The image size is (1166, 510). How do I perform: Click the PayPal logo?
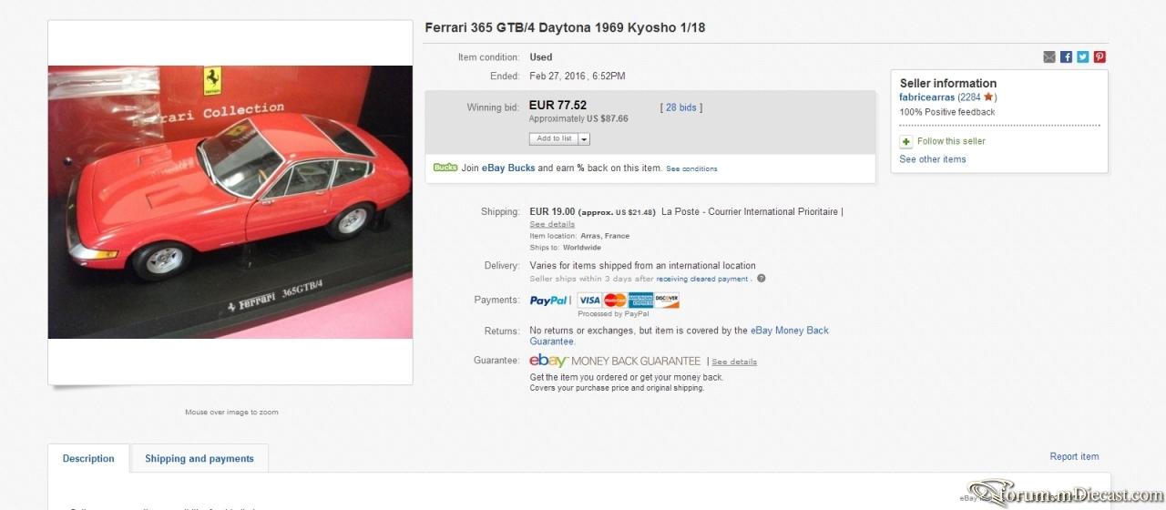[549, 300]
